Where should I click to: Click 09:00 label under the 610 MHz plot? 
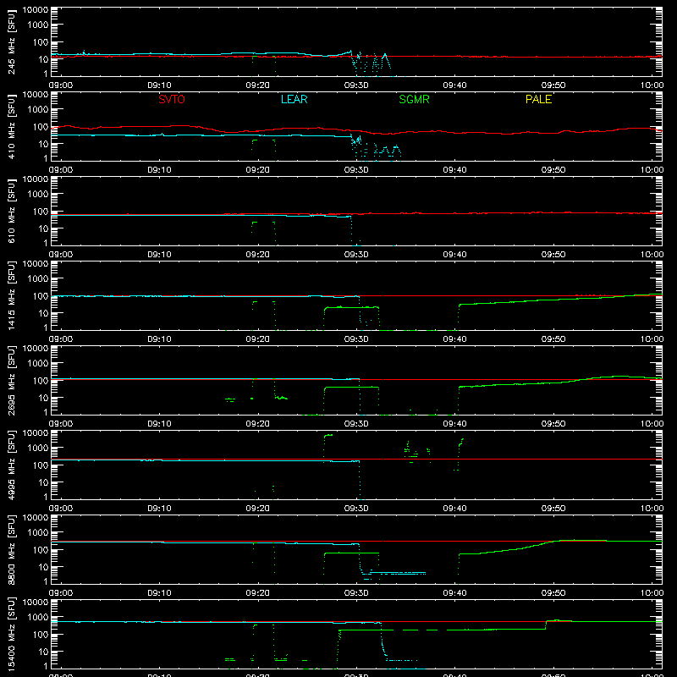pyautogui.click(x=61, y=255)
